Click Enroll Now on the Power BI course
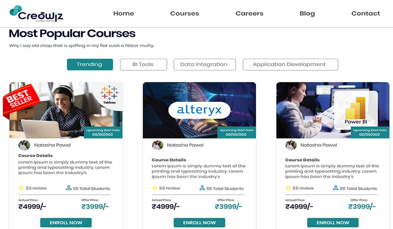 [x=333, y=222]
